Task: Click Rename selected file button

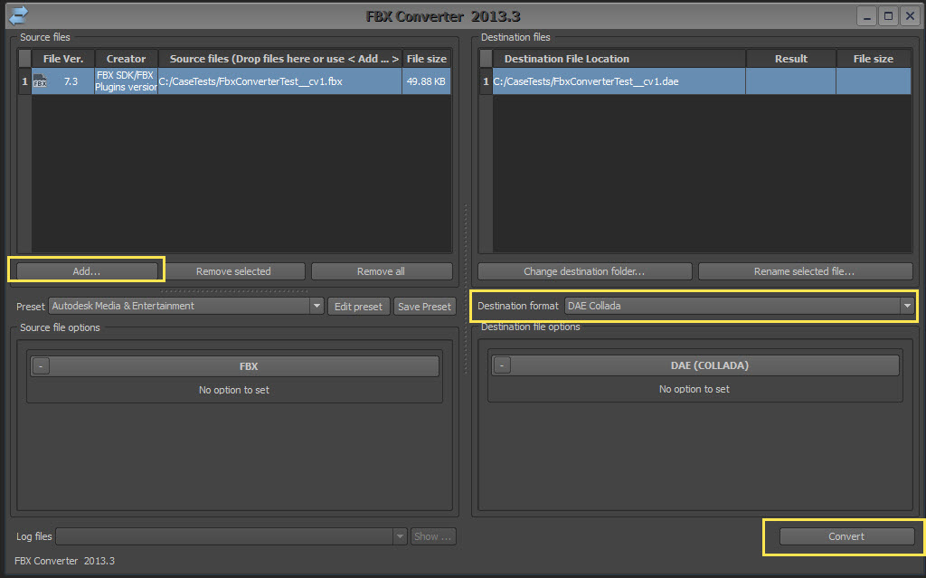Action: (x=804, y=270)
